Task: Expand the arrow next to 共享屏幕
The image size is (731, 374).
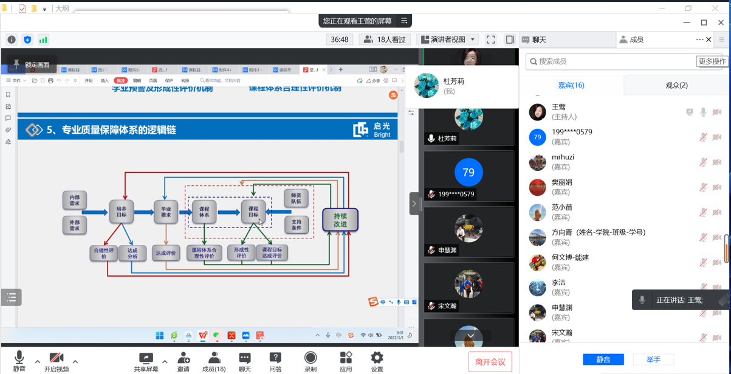Action: (165, 362)
